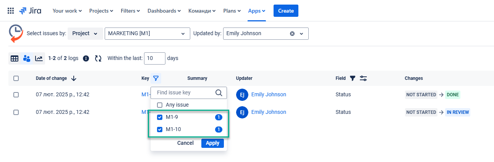This screenshot has height=162, width=494.
Task: Switch to users view icon
Action: [27, 58]
